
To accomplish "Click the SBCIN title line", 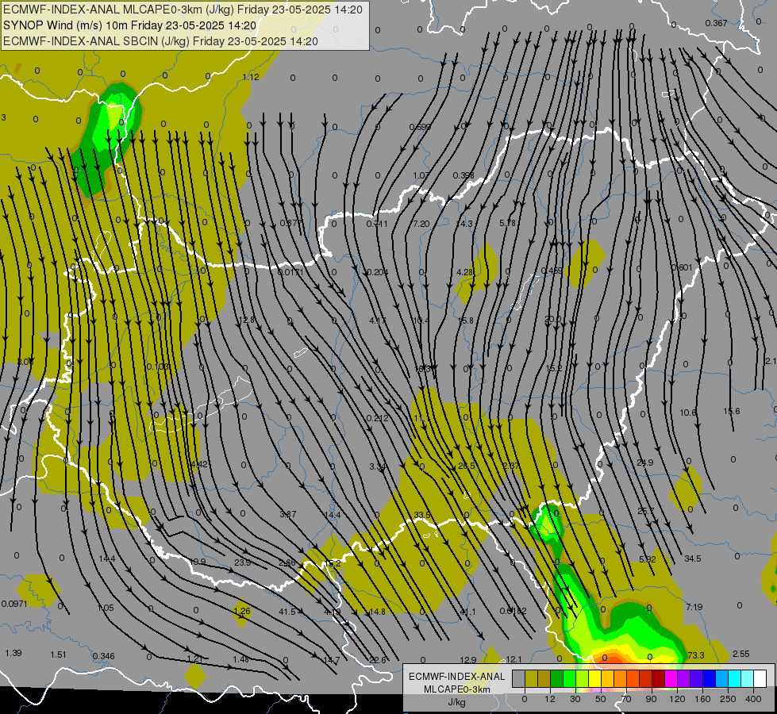I will [160, 41].
